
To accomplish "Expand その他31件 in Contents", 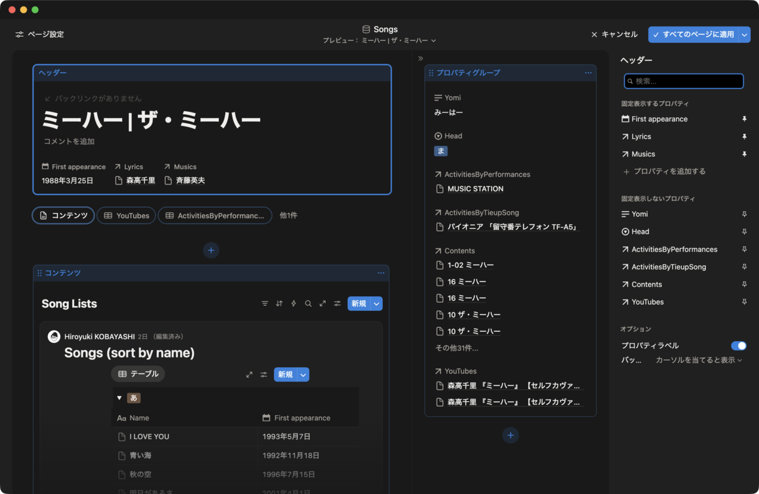I will (x=457, y=348).
